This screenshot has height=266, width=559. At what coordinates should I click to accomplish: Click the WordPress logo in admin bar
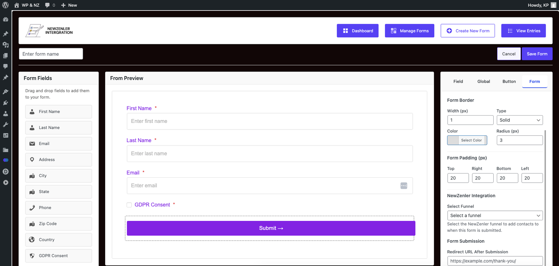(x=6, y=5)
